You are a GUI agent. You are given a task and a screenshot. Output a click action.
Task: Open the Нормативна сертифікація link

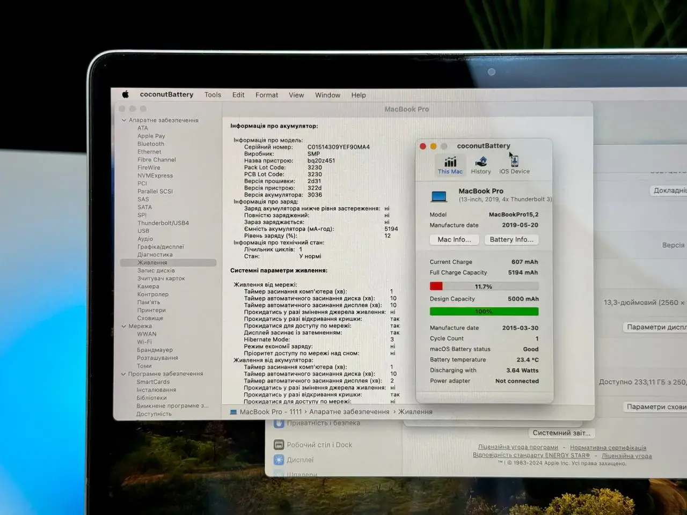pos(608,447)
